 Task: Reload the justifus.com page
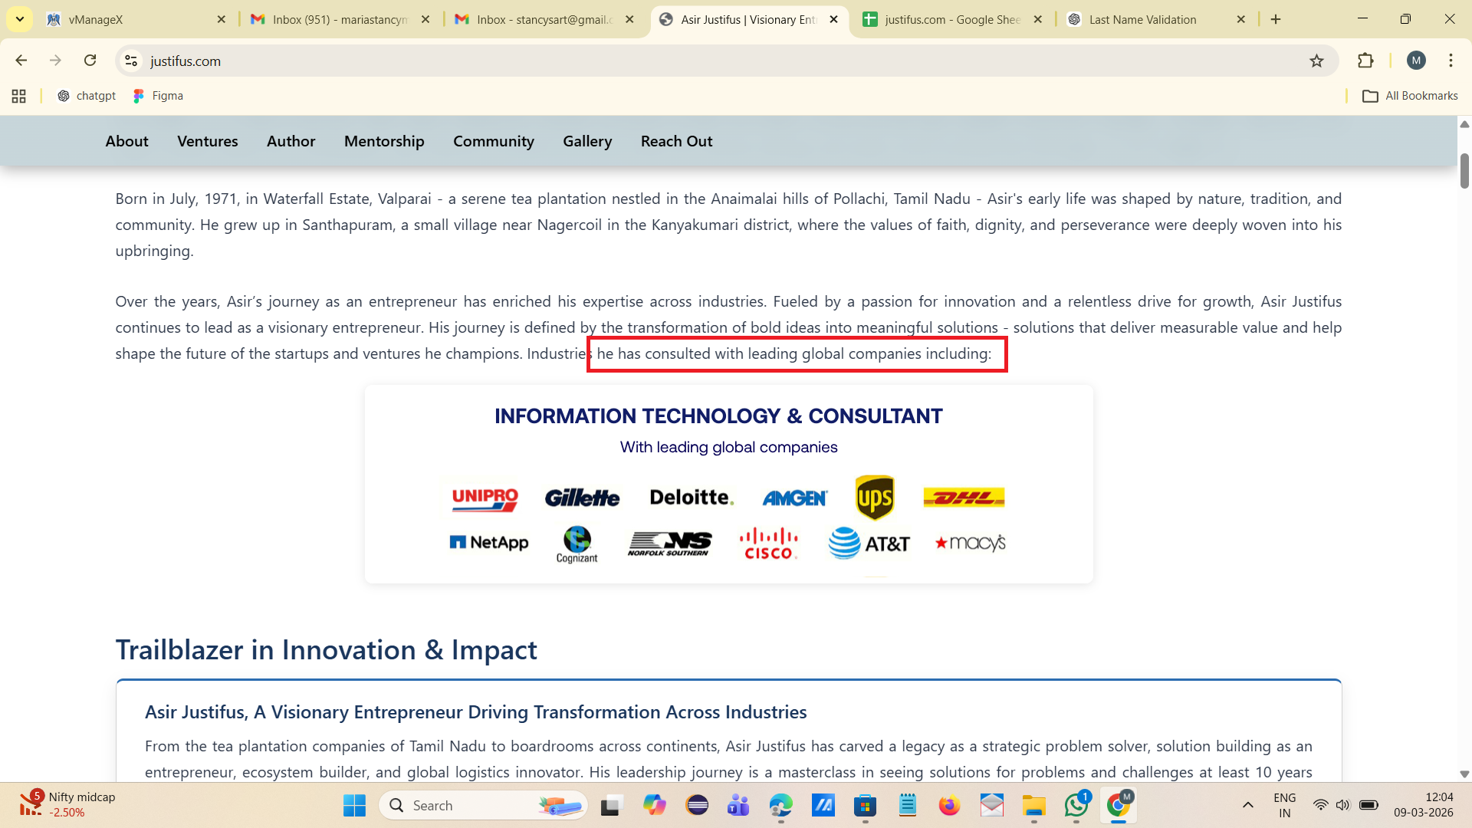point(90,61)
